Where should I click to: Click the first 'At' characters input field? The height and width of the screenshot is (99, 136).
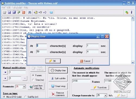[x=42, y=46]
